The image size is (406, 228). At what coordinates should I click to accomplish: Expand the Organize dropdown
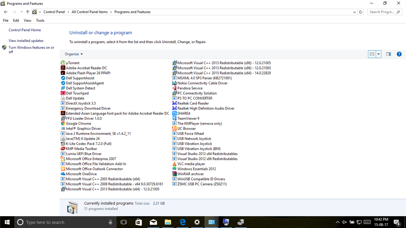pyautogui.click(x=74, y=54)
